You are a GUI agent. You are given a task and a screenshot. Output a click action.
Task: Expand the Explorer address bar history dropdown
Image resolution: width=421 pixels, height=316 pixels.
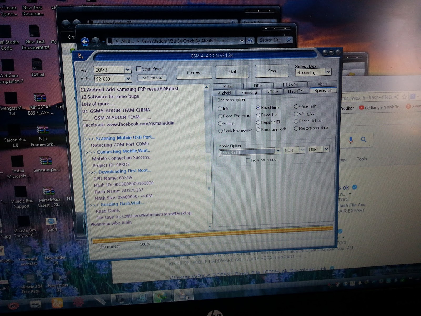tap(242, 41)
